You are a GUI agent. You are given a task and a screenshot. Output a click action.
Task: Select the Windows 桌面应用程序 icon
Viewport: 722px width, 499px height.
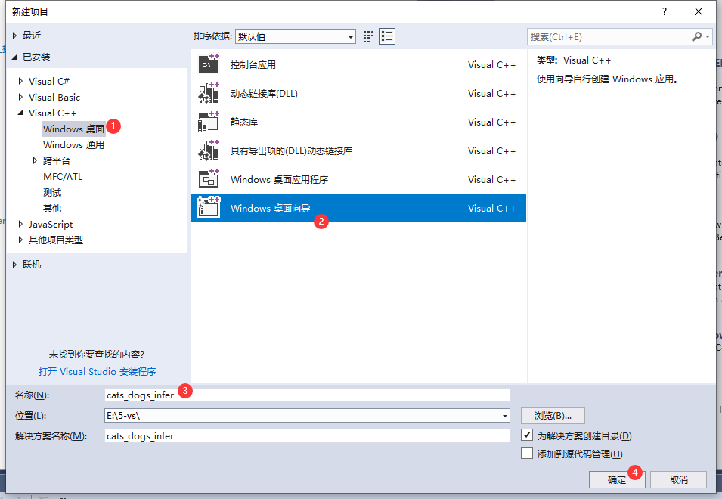tap(209, 179)
